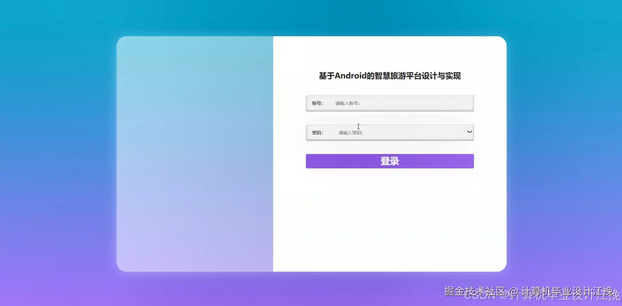Click the closed-eye icon in password field
The width and height of the screenshot is (622, 306).
pos(469,132)
